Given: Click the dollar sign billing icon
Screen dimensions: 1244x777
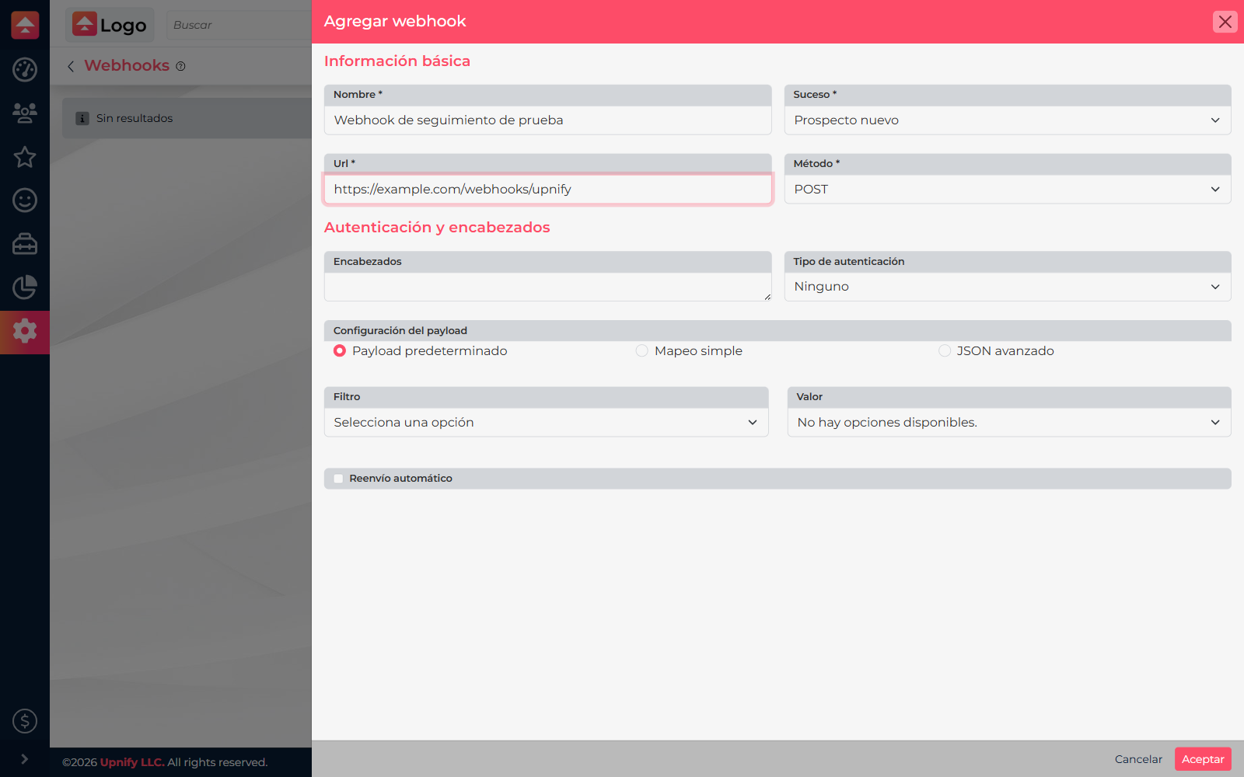Looking at the screenshot, I should tap(25, 721).
